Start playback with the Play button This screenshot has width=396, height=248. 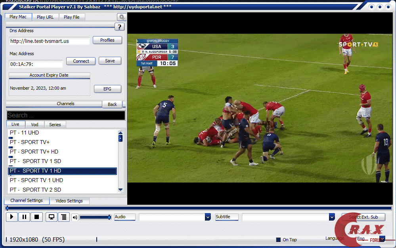(x=11, y=217)
